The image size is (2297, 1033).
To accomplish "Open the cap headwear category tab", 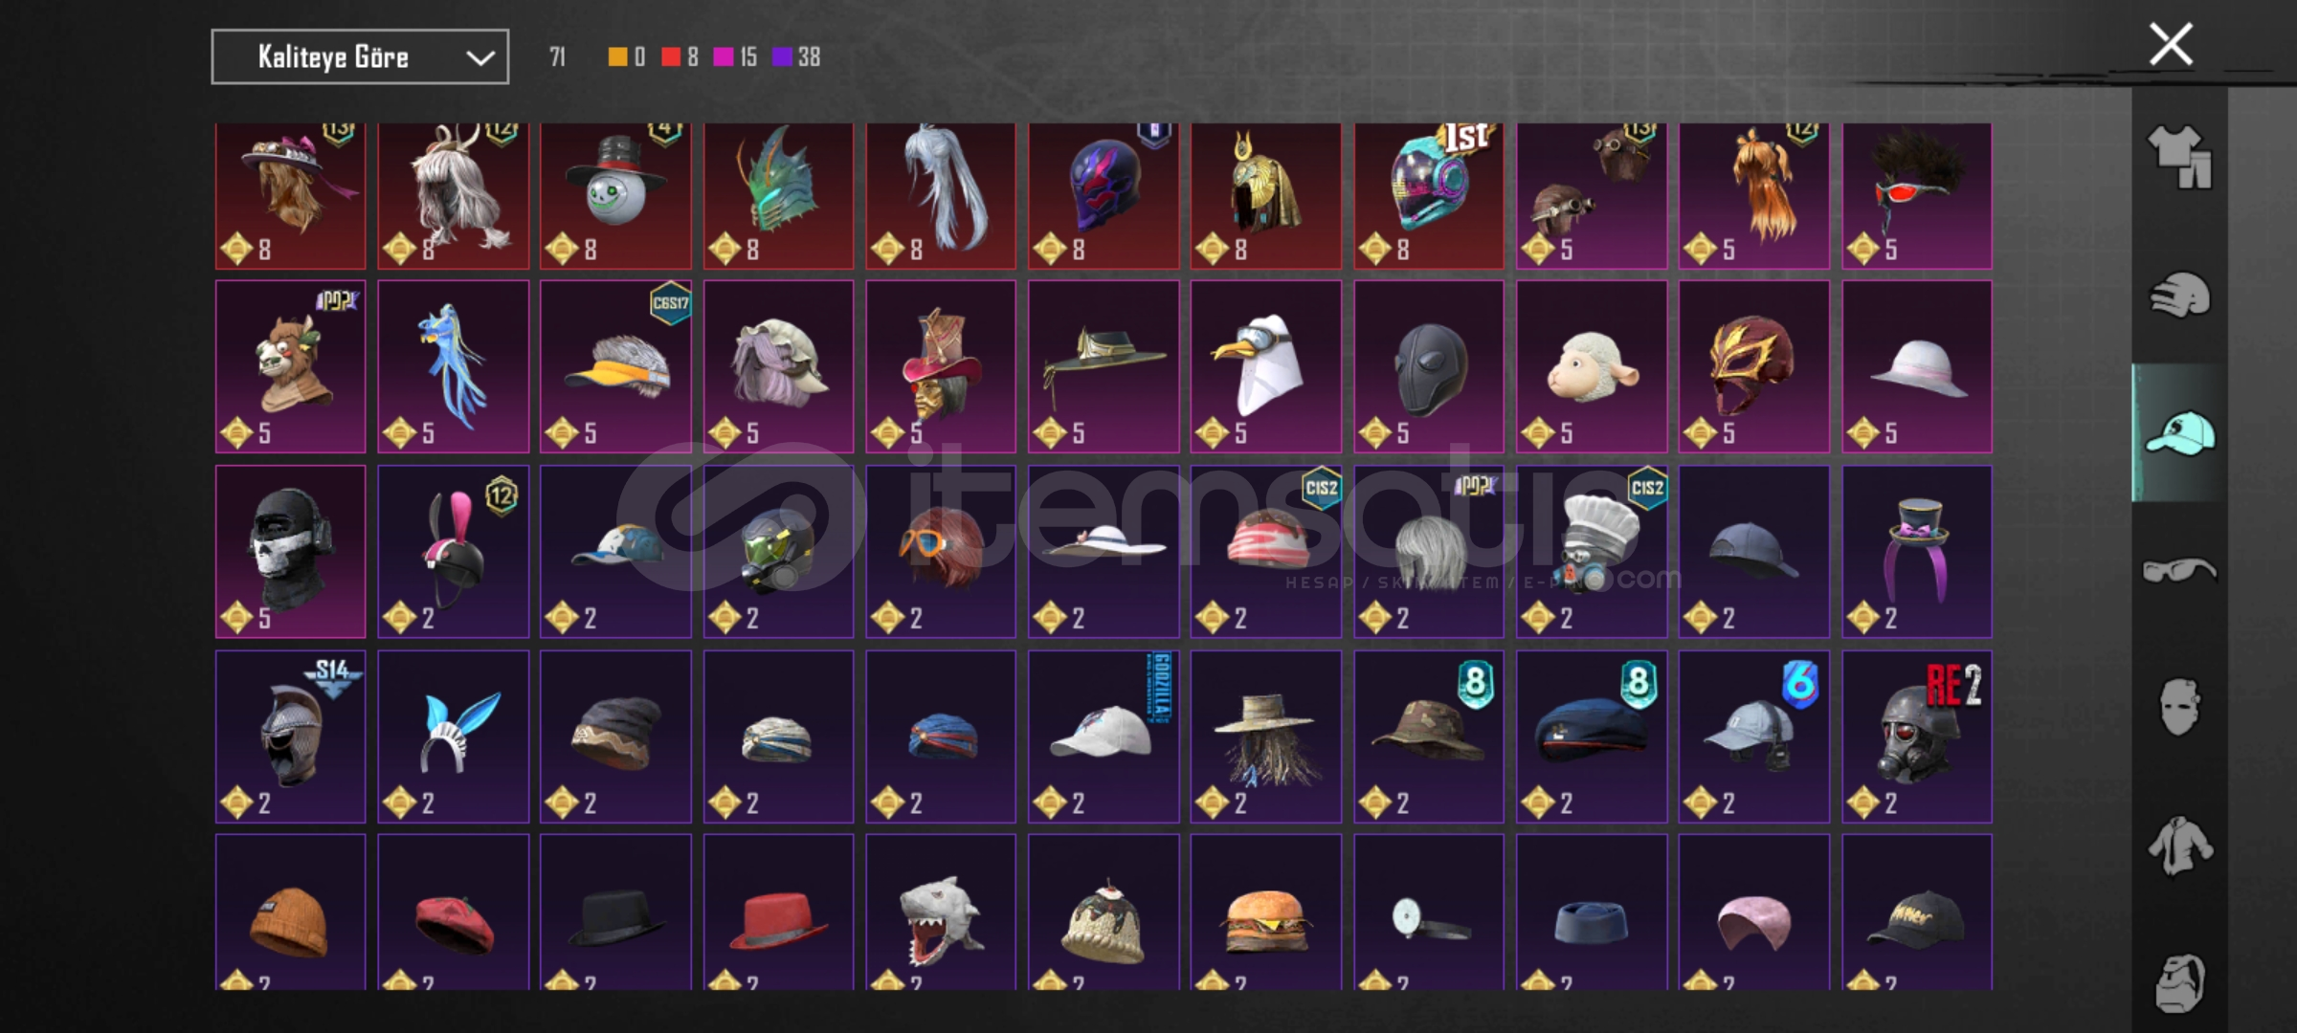I will 2179,433.
